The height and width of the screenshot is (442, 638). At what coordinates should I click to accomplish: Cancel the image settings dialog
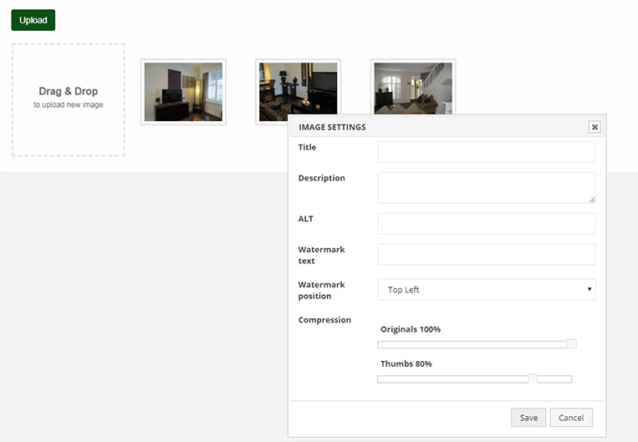coord(571,418)
